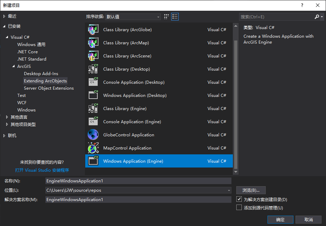Click the 确定 button

pos(280,219)
